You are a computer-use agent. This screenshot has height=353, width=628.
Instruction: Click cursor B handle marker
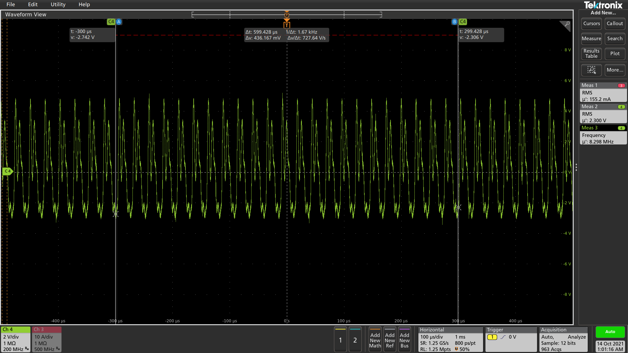click(454, 22)
